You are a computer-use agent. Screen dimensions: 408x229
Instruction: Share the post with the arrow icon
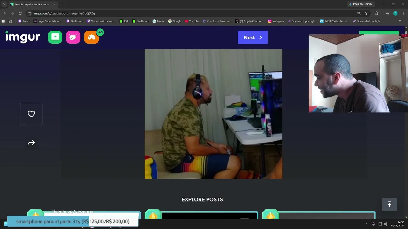pyautogui.click(x=31, y=143)
